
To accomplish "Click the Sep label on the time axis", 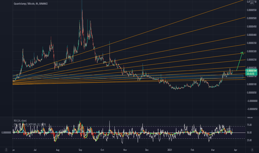I will point(80,150).
